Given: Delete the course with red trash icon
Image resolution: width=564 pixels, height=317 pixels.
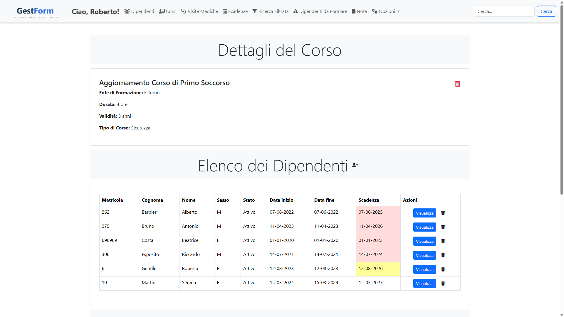Looking at the screenshot, I should (457, 84).
